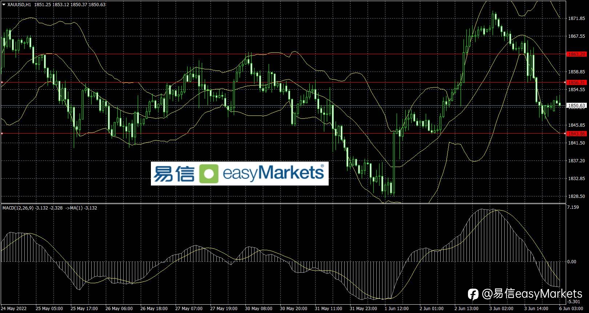Image resolution: width=589 pixels, height=313 pixels.
Task: Click the 31 May 11:00 time label
Action: [329, 309]
